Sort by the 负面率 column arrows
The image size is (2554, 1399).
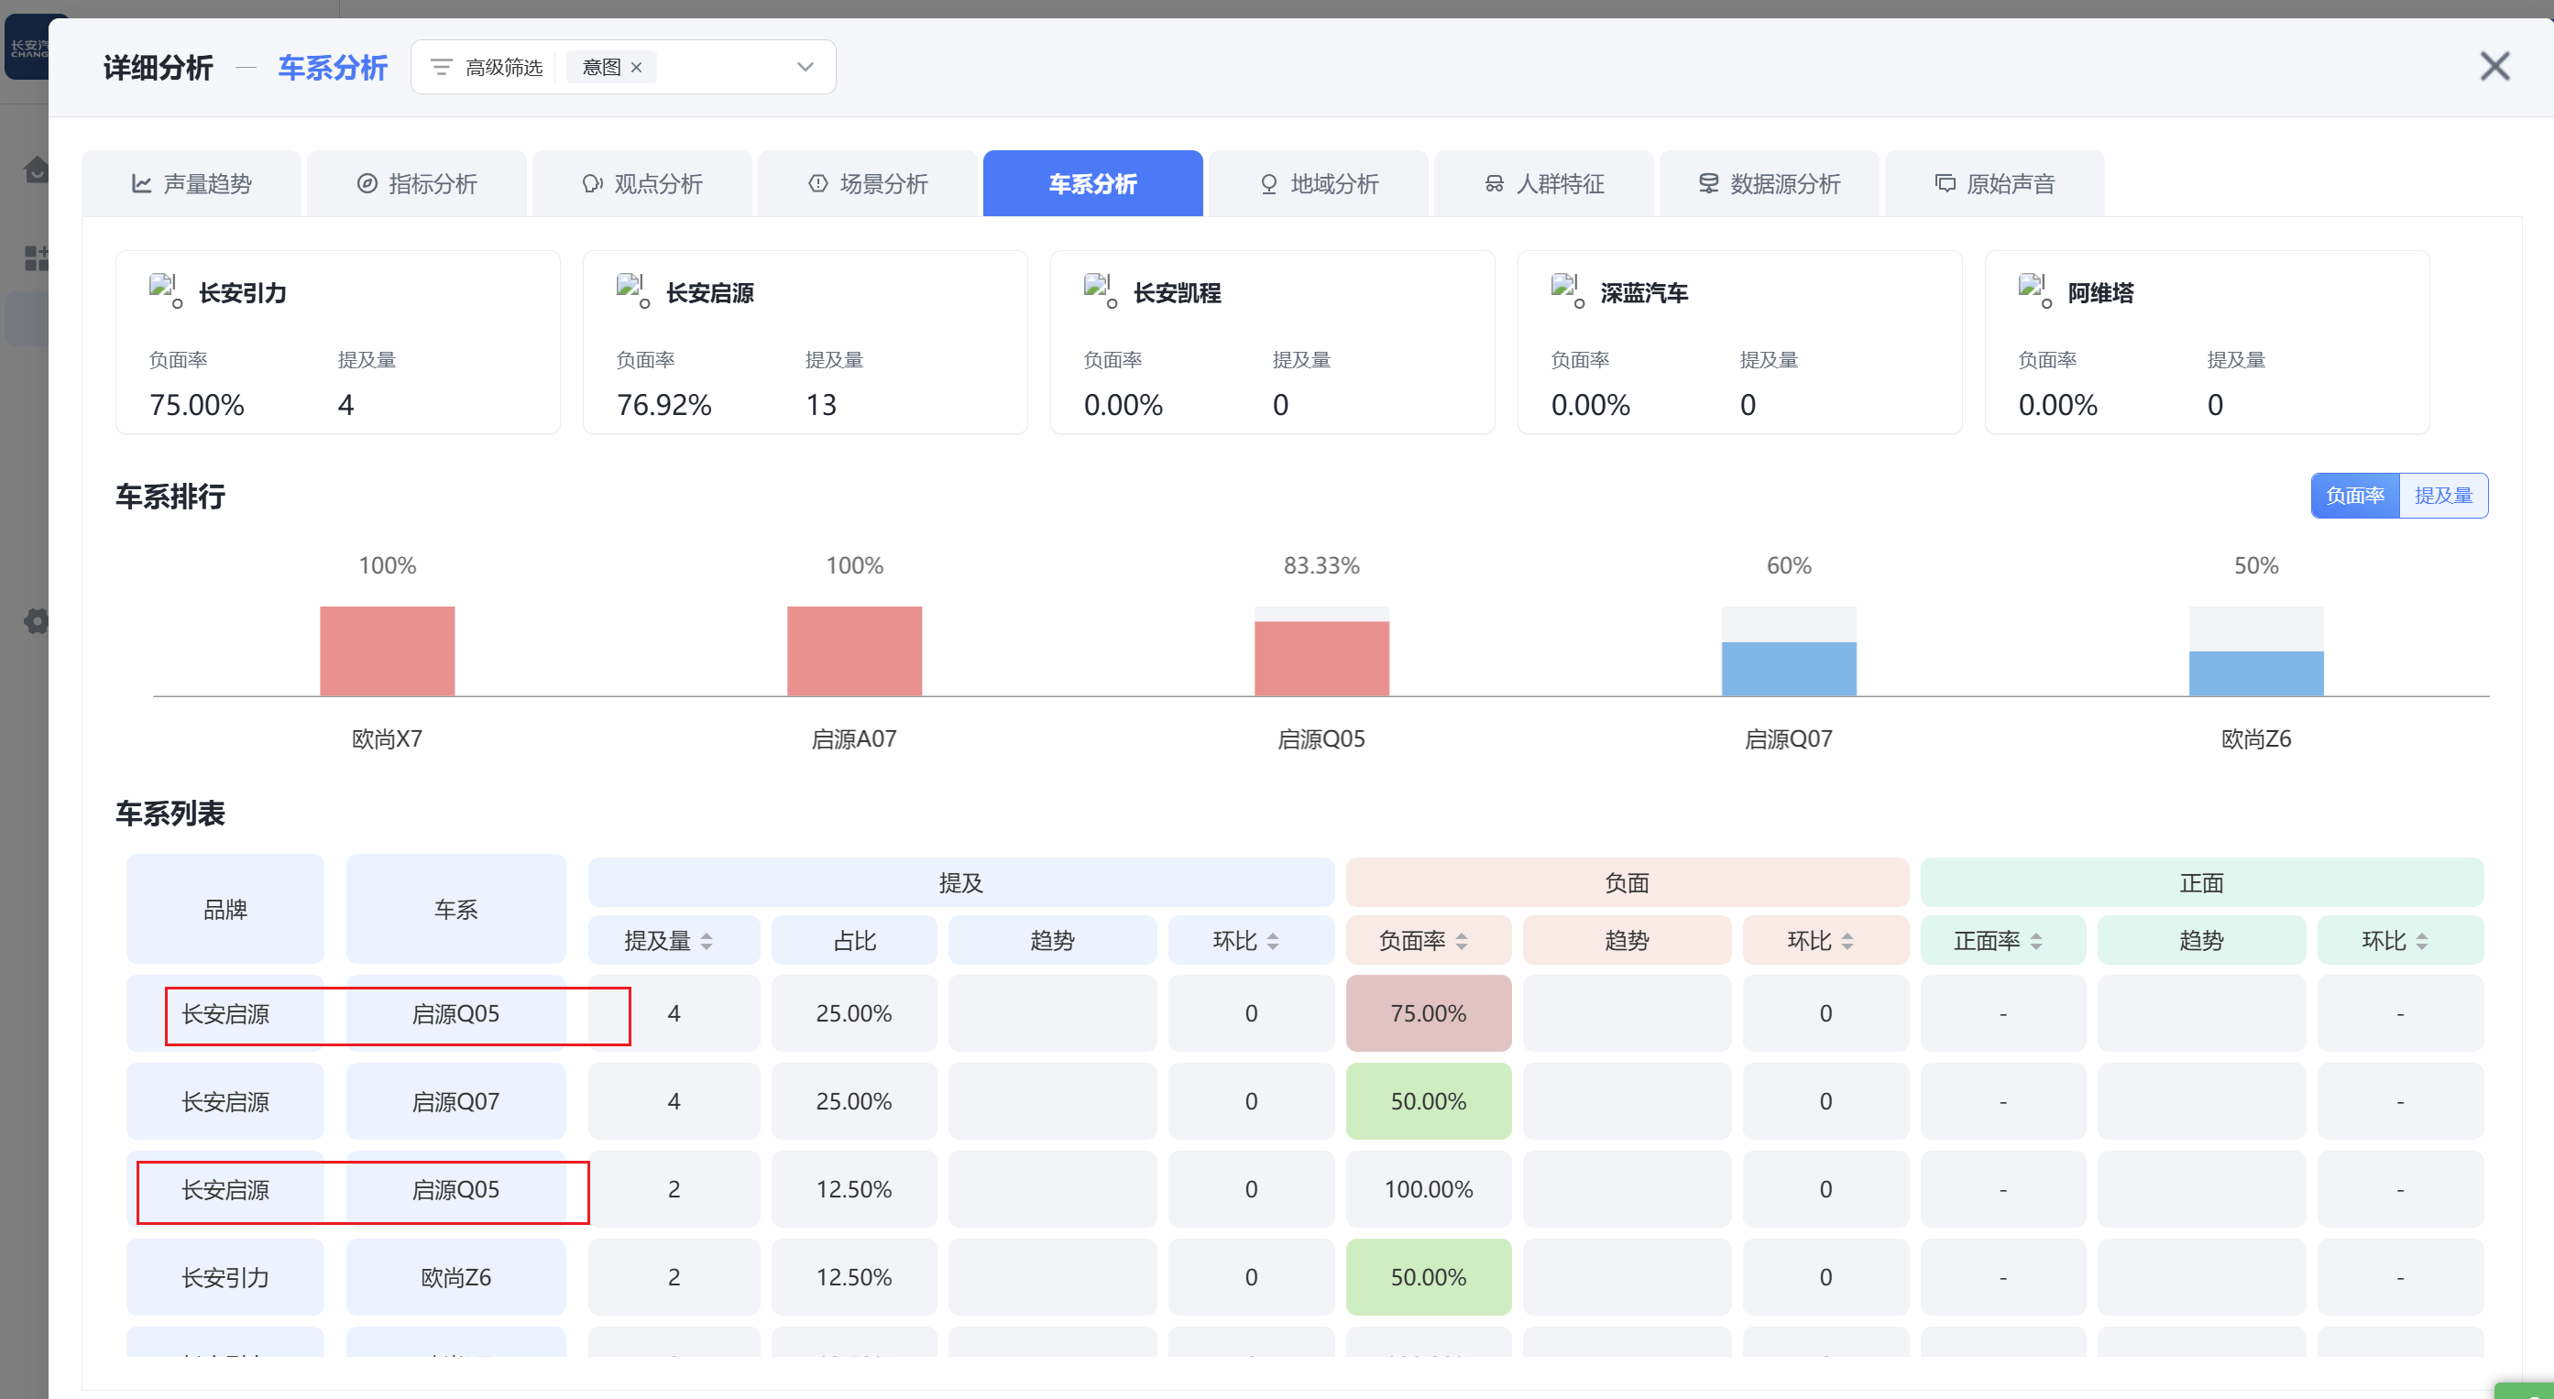1462,941
